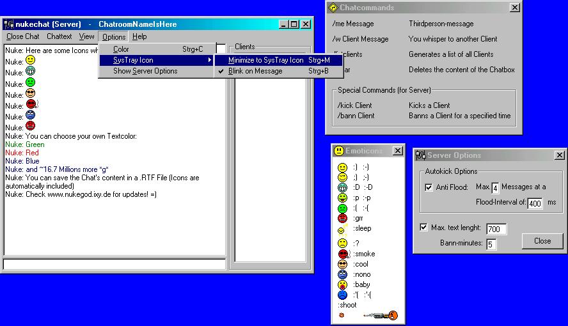Pick the :smoke emoticon

pos(343,254)
